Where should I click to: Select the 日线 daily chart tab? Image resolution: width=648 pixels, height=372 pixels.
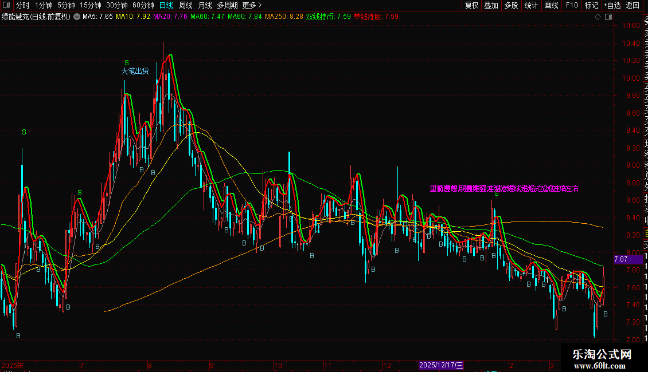tap(166, 5)
